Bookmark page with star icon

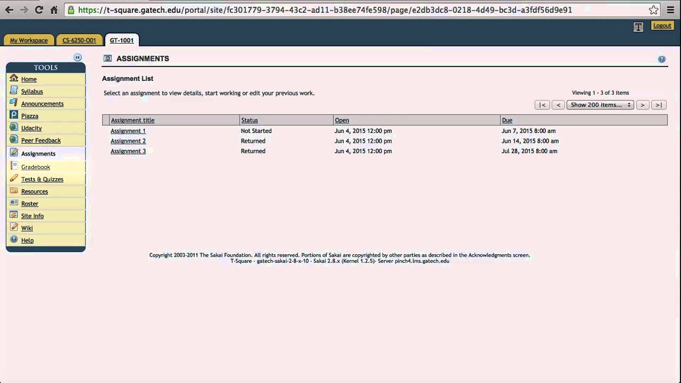pyautogui.click(x=654, y=10)
